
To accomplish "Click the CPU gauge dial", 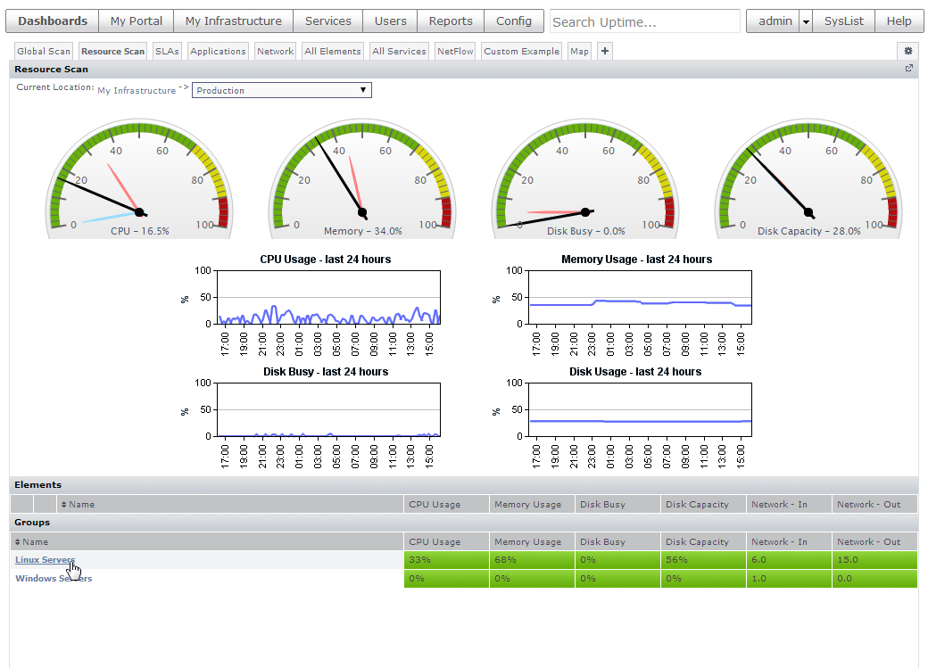I will pos(139,179).
